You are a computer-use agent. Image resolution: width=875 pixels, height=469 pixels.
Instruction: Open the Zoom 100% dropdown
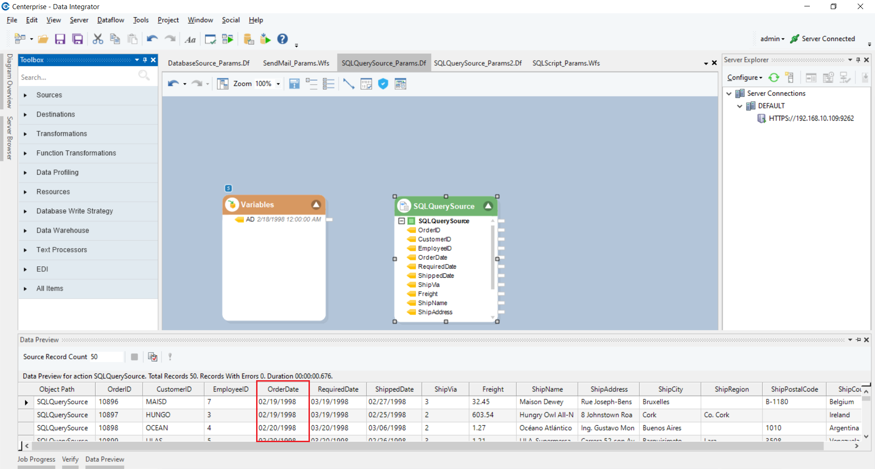pyautogui.click(x=278, y=84)
